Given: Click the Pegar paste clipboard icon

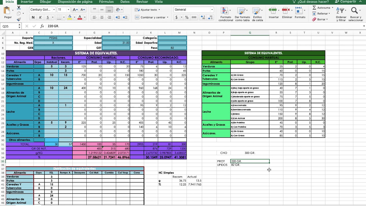Looking at the screenshot, I should [x=7, y=11].
